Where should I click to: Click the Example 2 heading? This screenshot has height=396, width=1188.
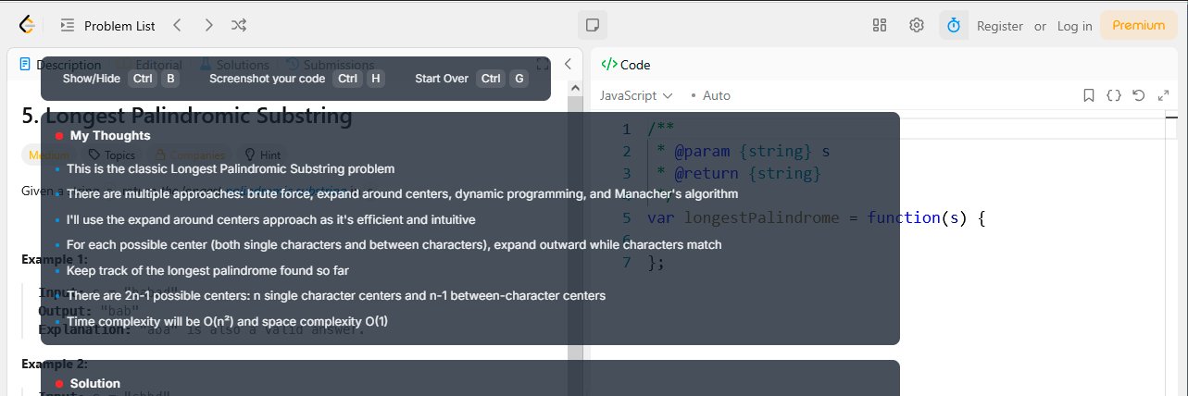55,364
